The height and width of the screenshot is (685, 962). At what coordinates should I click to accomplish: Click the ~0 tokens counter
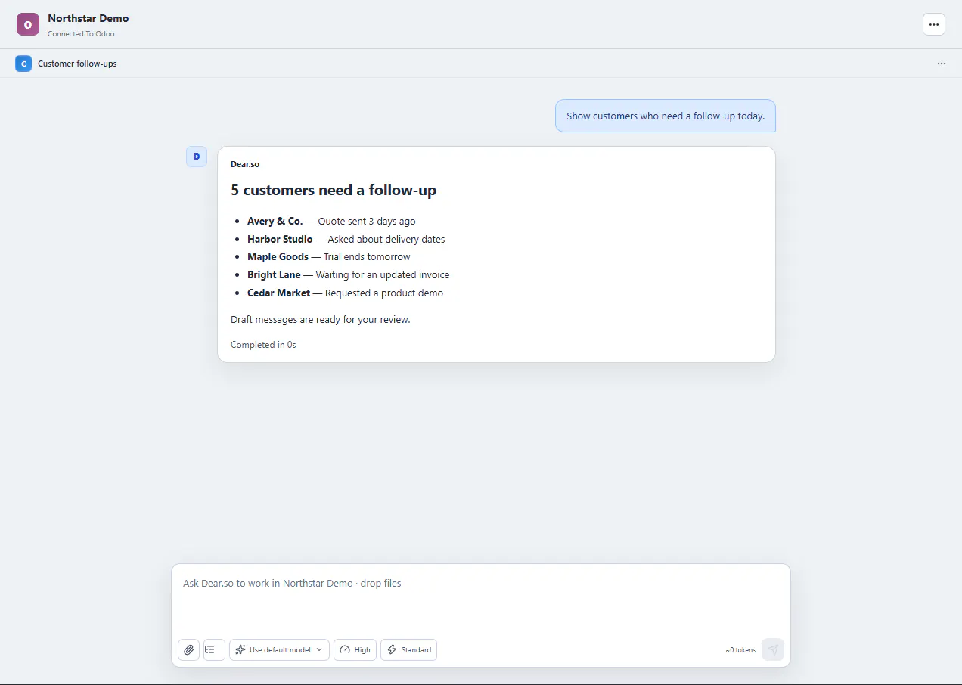740,650
